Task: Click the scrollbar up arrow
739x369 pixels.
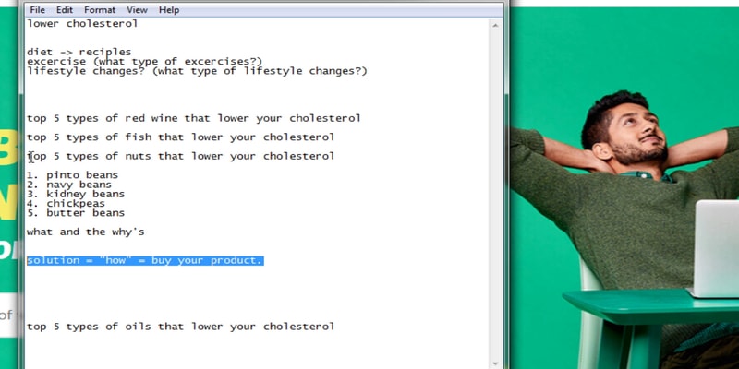Action: [x=496, y=24]
